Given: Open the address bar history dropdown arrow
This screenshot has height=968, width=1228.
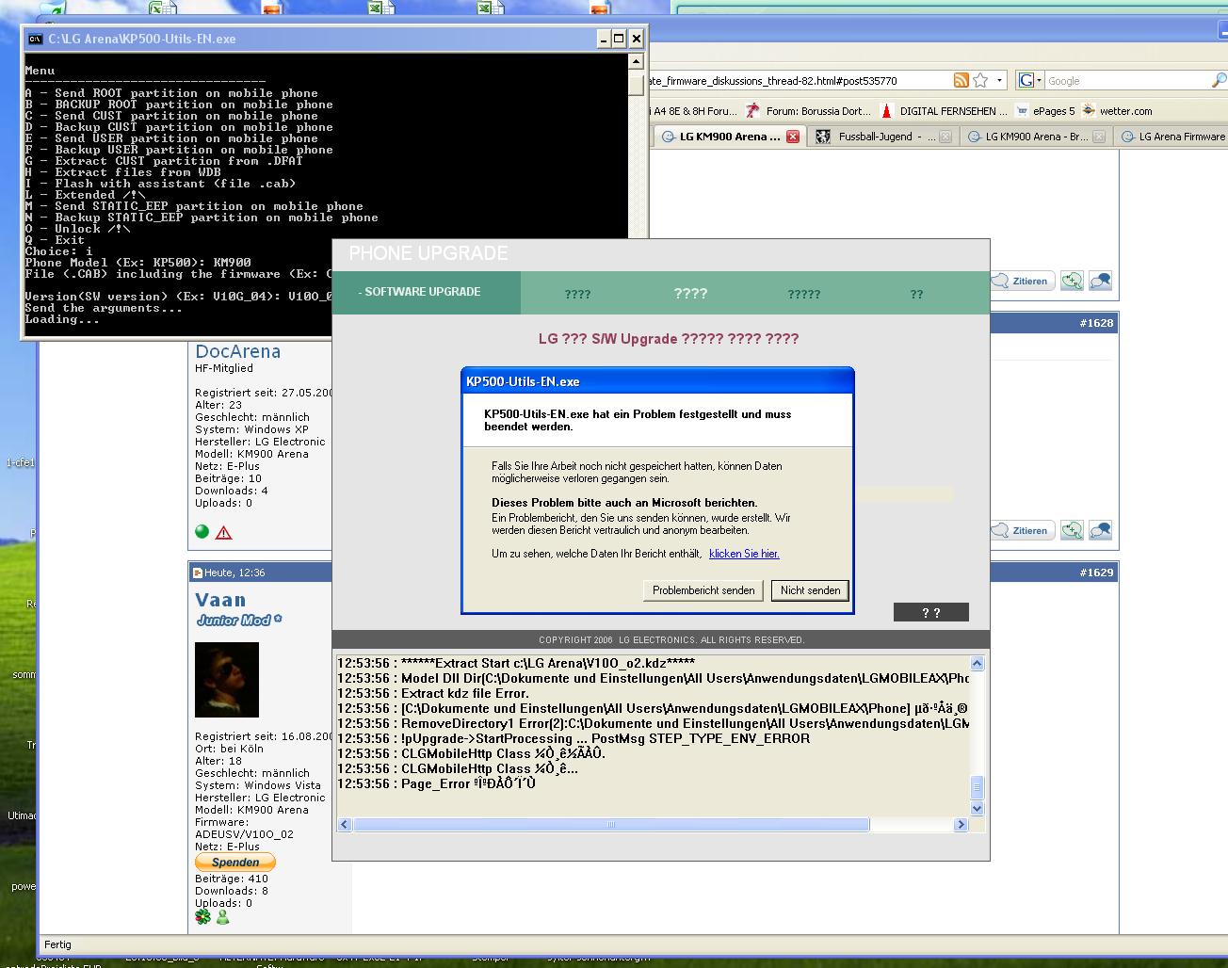Looking at the screenshot, I should click(x=1000, y=81).
